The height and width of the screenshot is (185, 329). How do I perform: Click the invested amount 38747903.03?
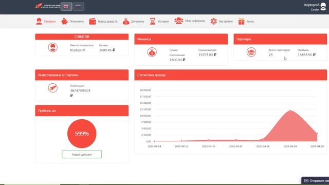(80, 90)
